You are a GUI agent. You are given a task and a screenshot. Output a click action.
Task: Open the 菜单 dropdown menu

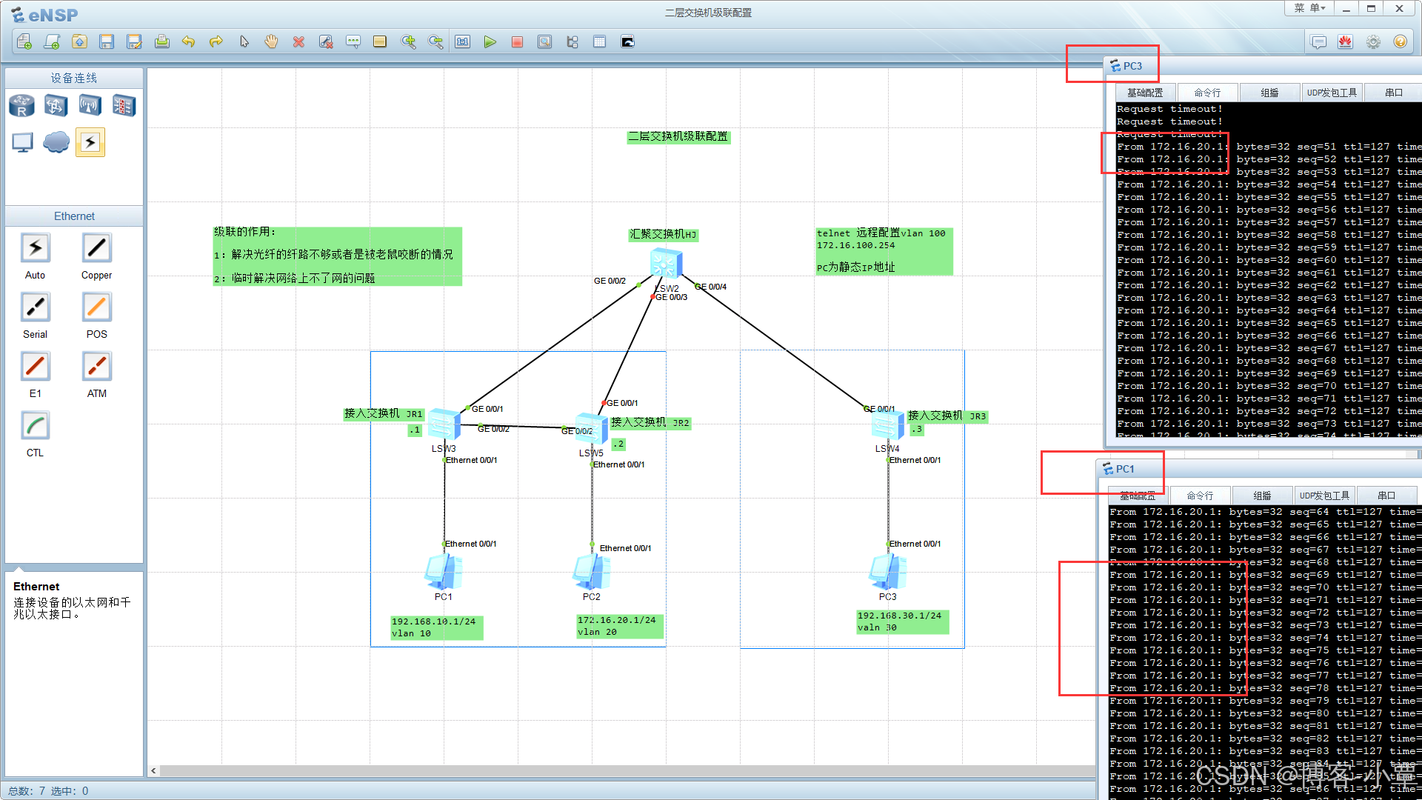coord(1309,8)
